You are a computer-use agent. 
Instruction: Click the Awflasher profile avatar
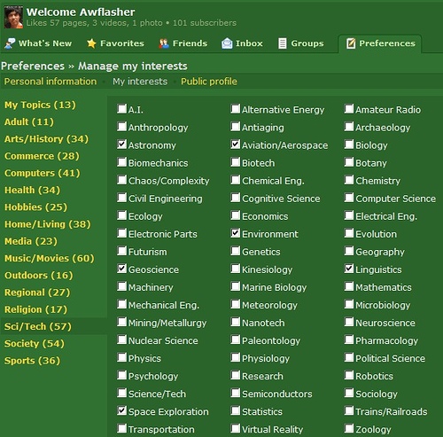tap(13, 18)
